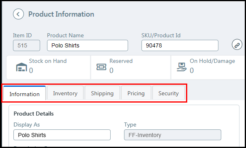Click the Stock on Hand warehouse icon
This screenshot has height=148, width=246.
click(x=21, y=67)
